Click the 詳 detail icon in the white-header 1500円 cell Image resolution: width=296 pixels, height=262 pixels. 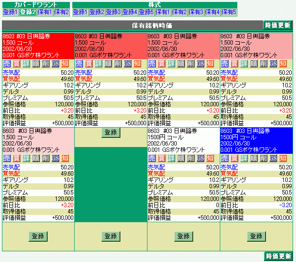click(171, 158)
